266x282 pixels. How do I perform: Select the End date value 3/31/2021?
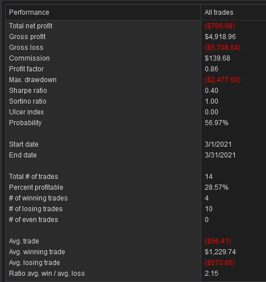(x=220, y=155)
